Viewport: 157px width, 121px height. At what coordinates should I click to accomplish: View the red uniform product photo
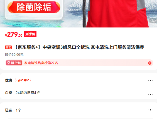[x=118, y=14]
